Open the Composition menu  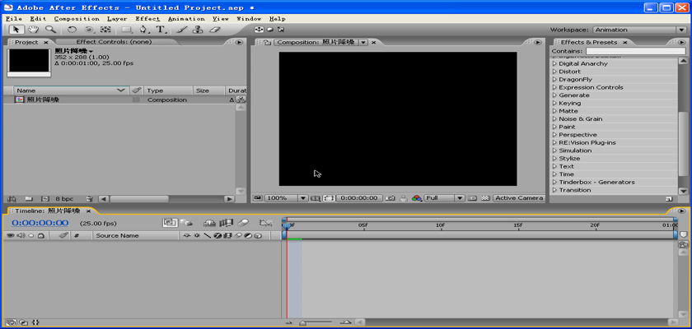click(x=77, y=18)
